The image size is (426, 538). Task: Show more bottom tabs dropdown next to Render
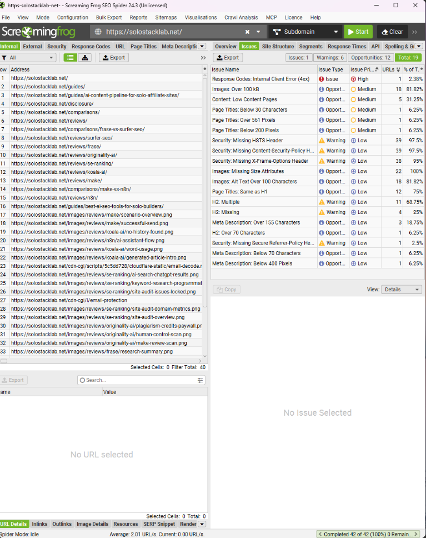click(x=202, y=524)
